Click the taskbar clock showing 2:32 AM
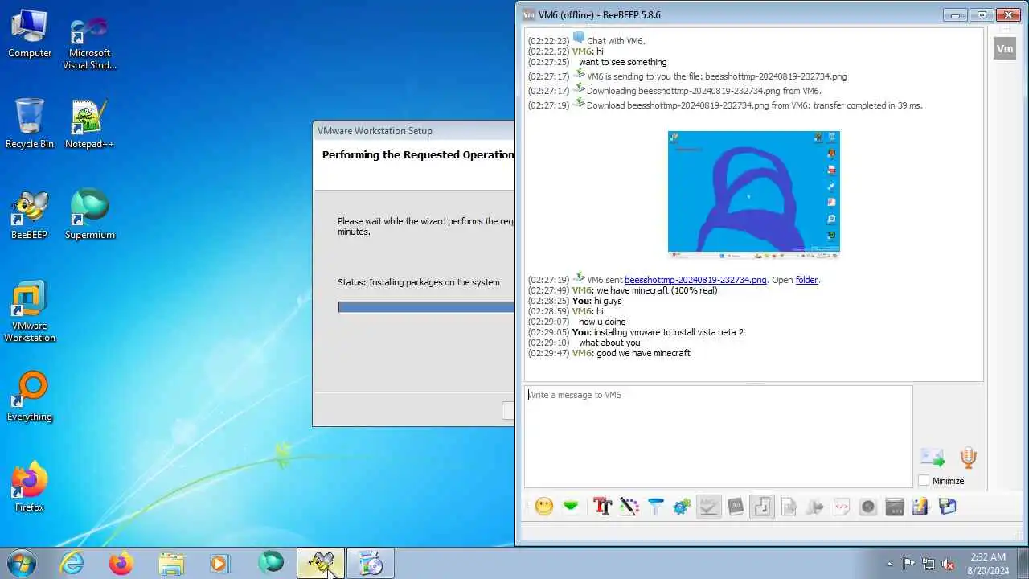 point(987,563)
